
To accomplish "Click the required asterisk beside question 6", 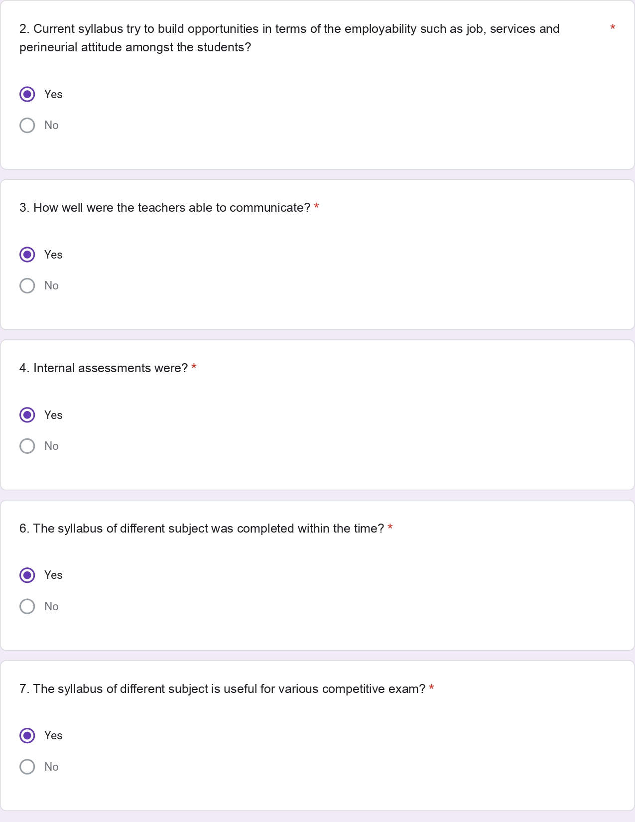I will (x=390, y=528).
